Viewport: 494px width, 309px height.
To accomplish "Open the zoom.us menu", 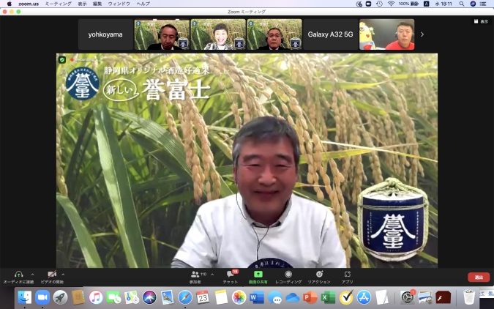I will 29,4.
